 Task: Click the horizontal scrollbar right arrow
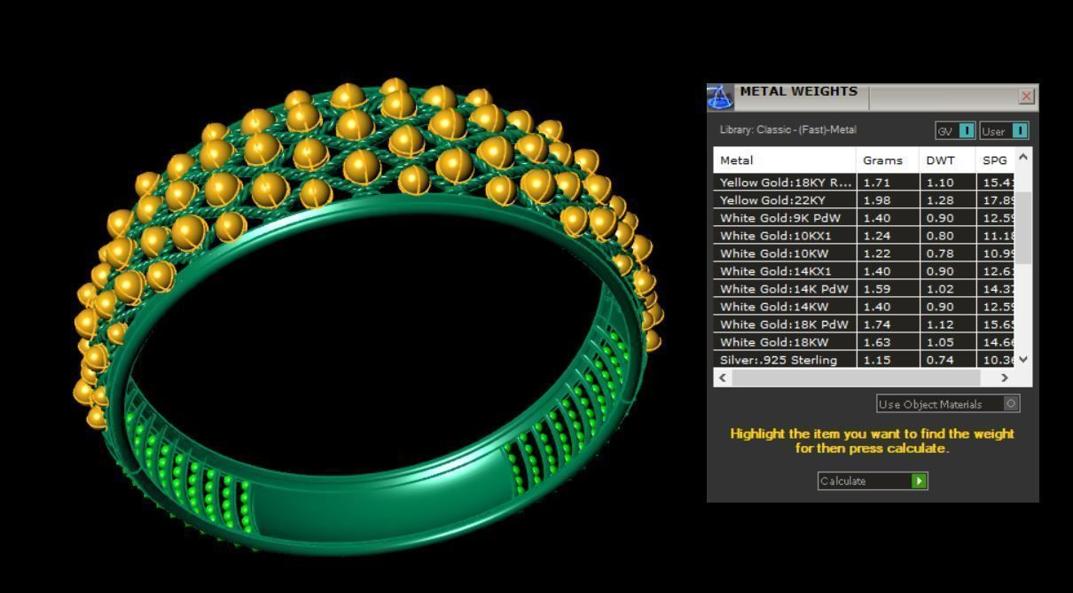1005,378
